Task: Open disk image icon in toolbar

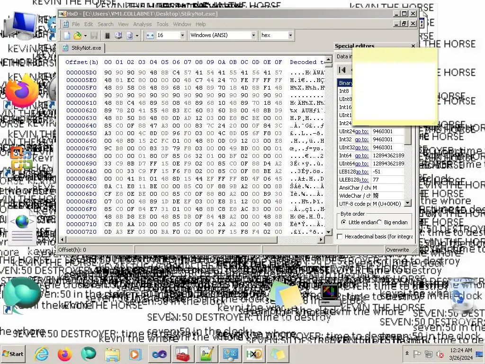Action: point(130,35)
